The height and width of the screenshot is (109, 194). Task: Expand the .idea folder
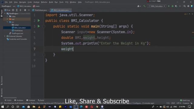click(x=7, y=16)
